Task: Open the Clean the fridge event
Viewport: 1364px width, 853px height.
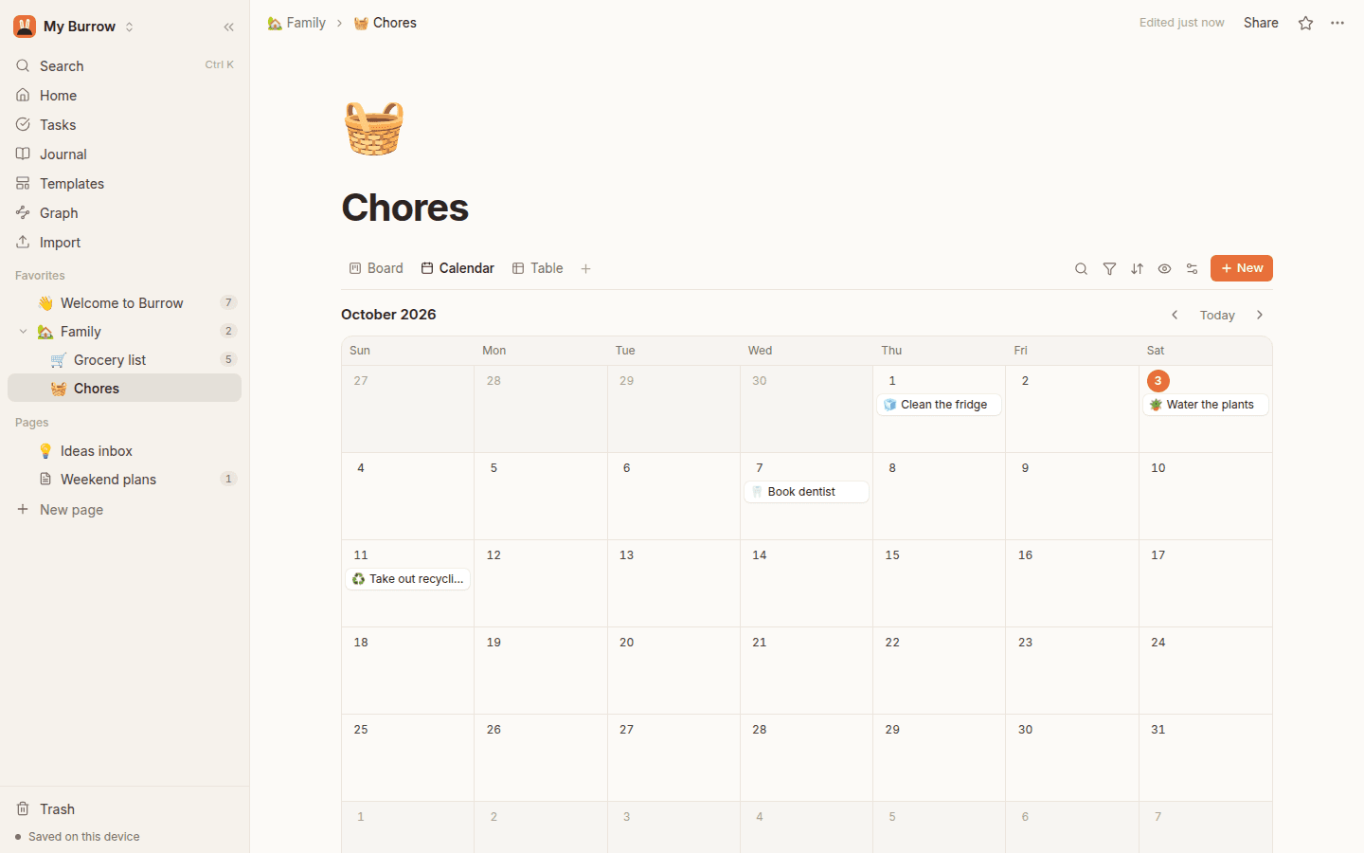Action: pyautogui.click(x=939, y=405)
